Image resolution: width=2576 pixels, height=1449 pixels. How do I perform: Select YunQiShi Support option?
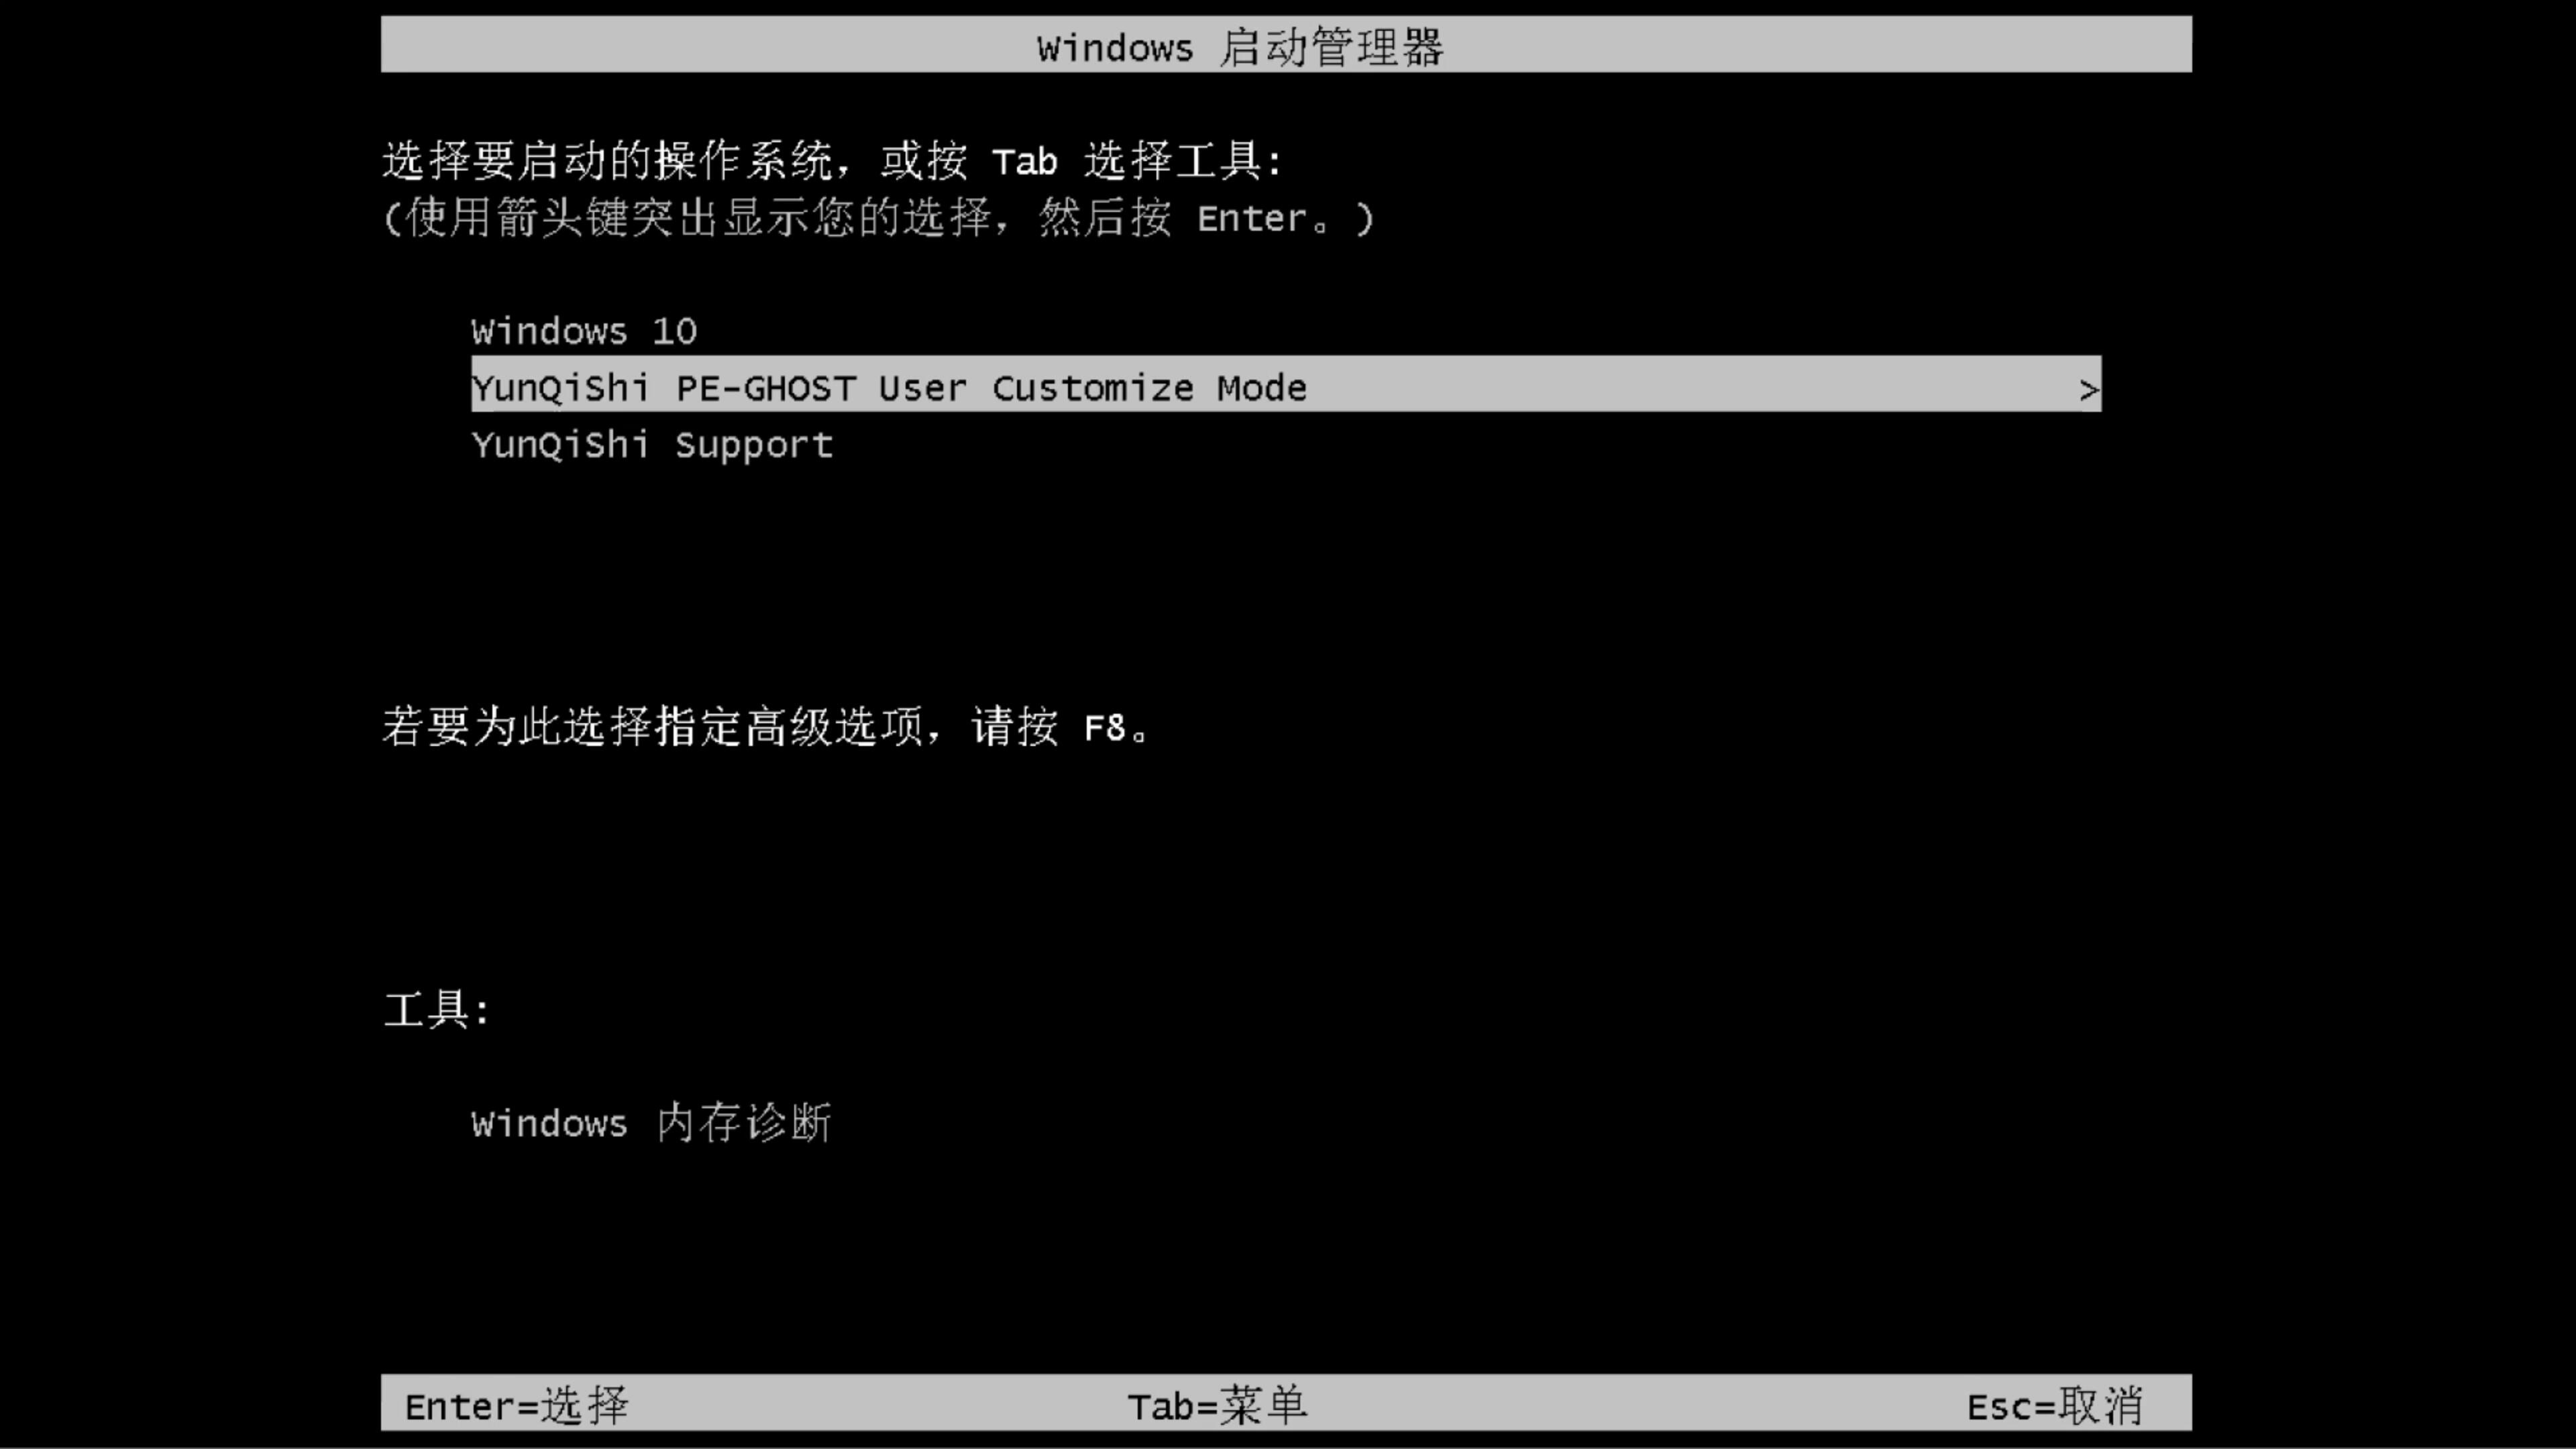pyautogui.click(x=653, y=444)
